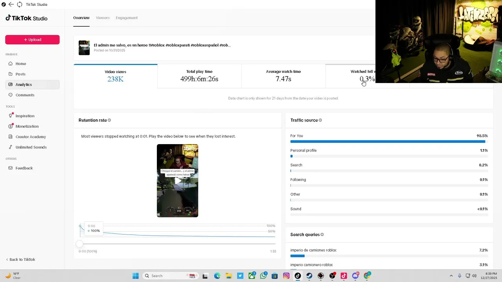
Task: Click the retention timeline slider handle
Action: (80, 244)
